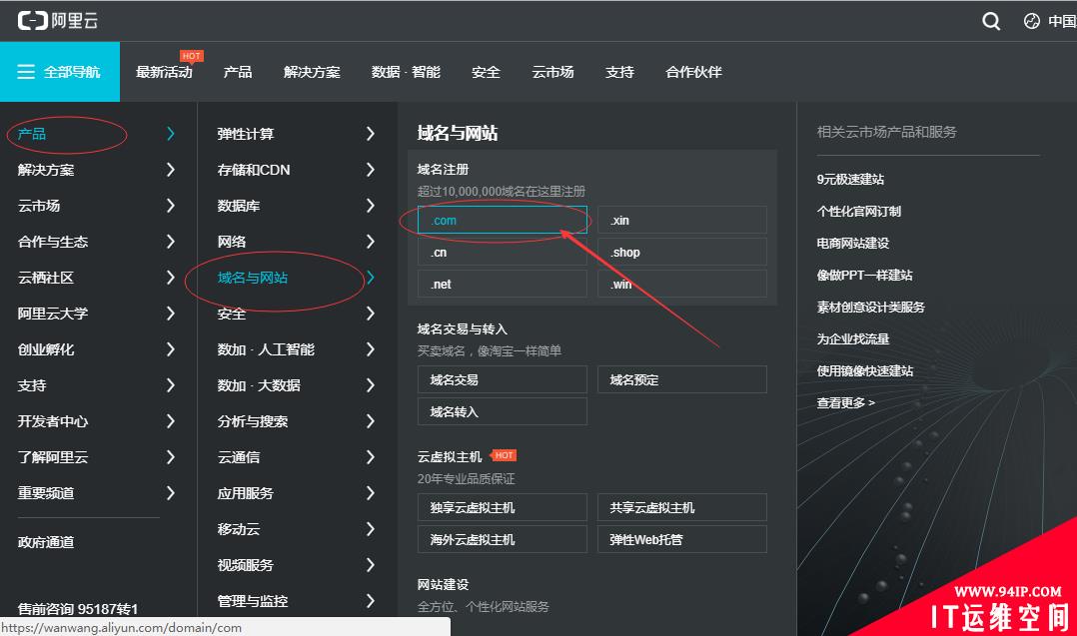Open 域名交易 button
This screenshot has width=1077, height=636.
pyautogui.click(x=503, y=379)
